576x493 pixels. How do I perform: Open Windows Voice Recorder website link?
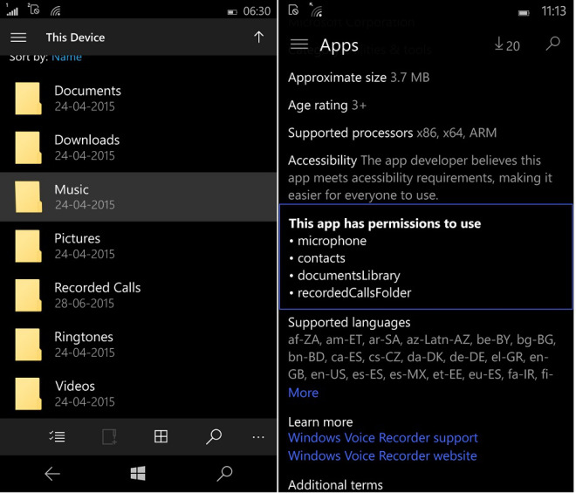click(x=382, y=455)
